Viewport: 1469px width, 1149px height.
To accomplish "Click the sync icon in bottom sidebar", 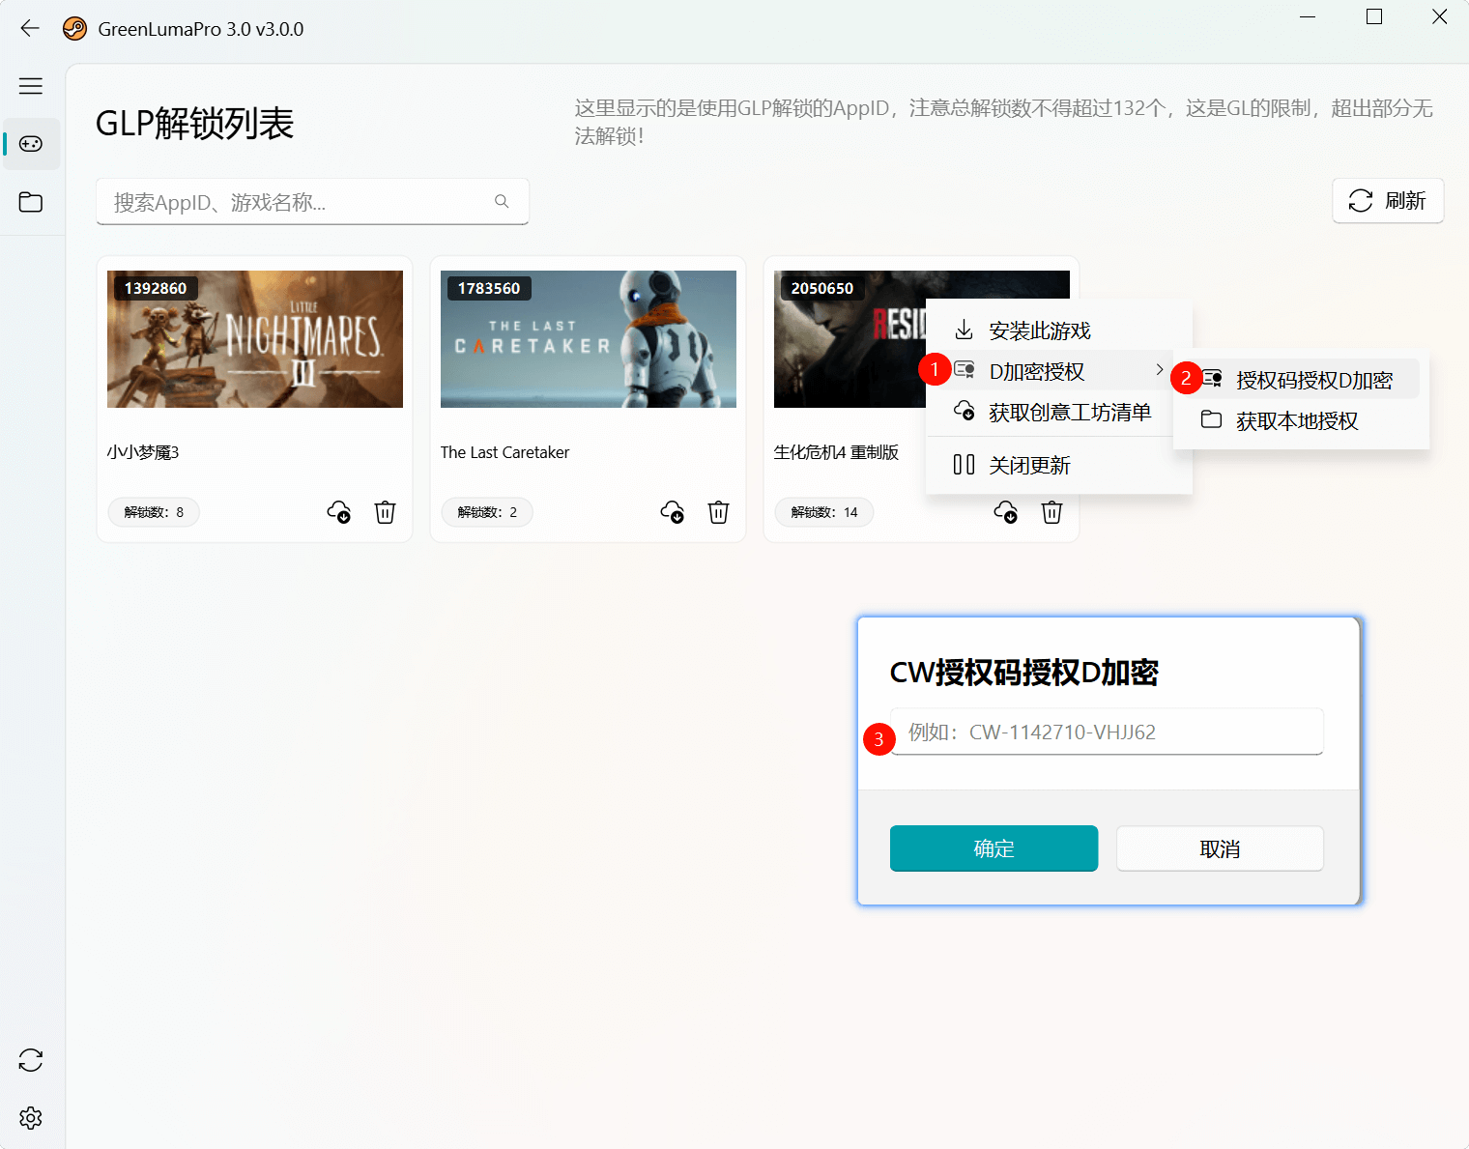I will coord(31,1060).
